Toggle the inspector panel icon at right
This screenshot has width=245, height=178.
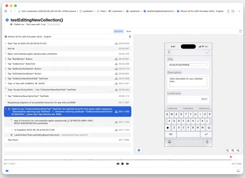click(x=240, y=31)
